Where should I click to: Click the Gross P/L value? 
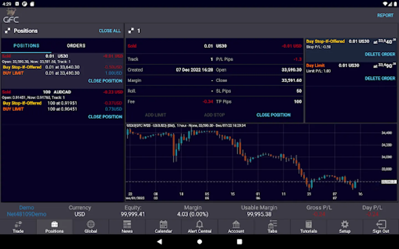tap(319, 214)
